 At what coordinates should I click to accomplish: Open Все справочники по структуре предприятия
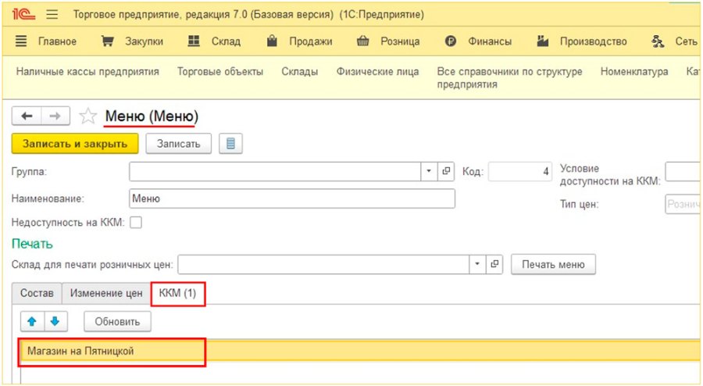point(510,78)
